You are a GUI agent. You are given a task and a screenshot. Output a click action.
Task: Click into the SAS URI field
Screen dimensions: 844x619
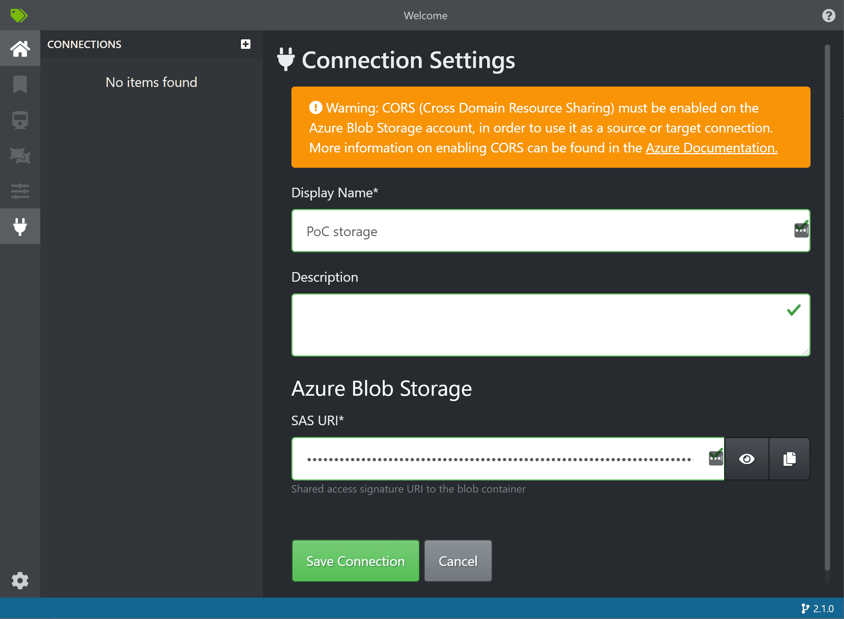(508, 459)
